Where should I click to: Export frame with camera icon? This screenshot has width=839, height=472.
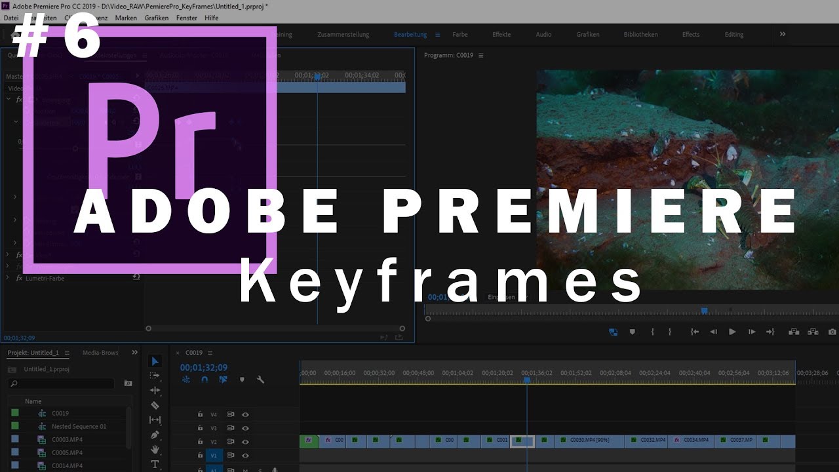coord(832,332)
